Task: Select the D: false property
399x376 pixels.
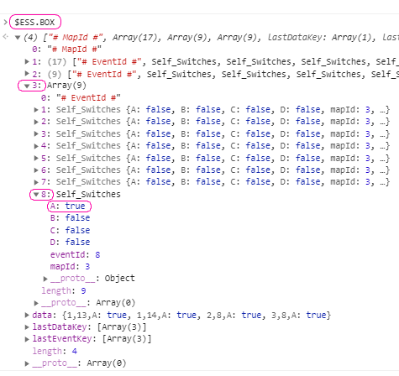Action: [x=70, y=242]
